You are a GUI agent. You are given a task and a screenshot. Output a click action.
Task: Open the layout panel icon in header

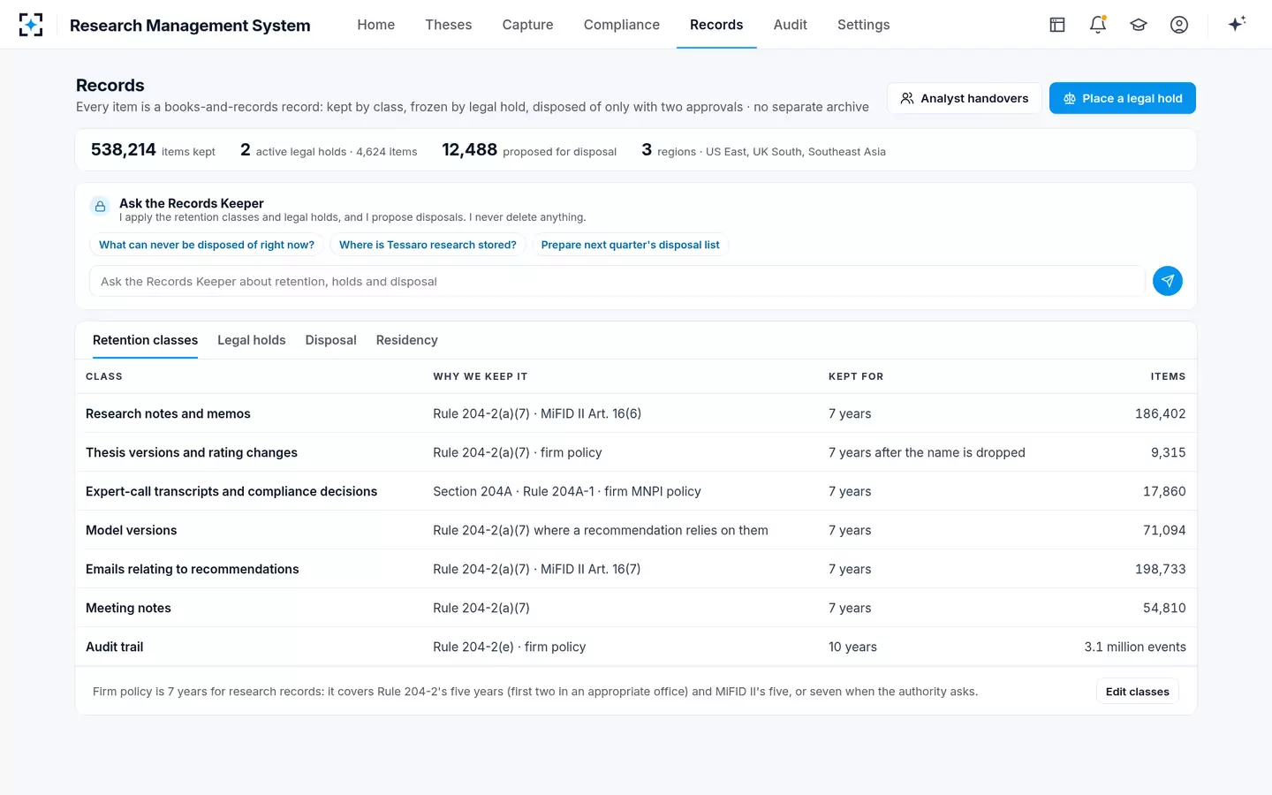(1057, 25)
